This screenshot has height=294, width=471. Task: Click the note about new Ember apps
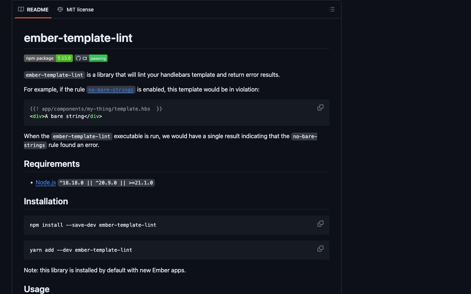pos(105,270)
